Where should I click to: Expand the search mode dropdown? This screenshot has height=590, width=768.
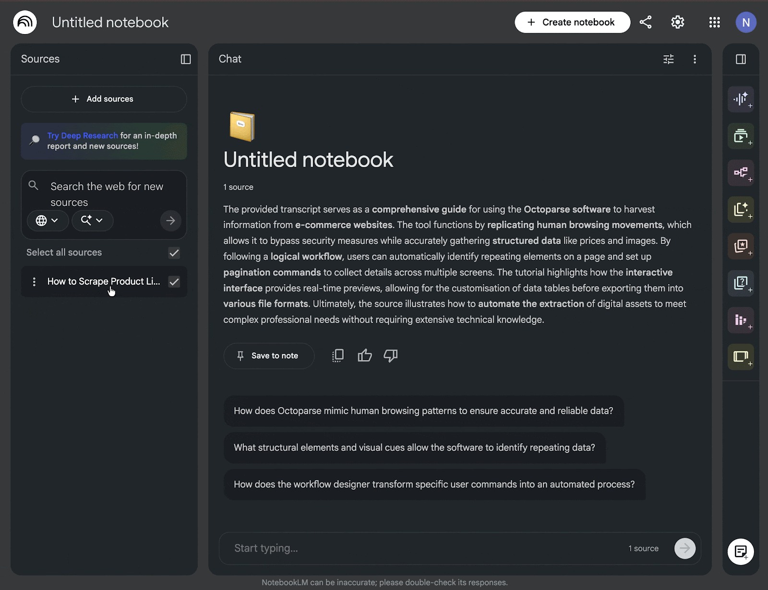[92, 221]
